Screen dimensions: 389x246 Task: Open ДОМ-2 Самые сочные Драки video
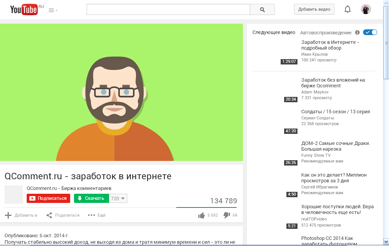pyautogui.click(x=335, y=146)
